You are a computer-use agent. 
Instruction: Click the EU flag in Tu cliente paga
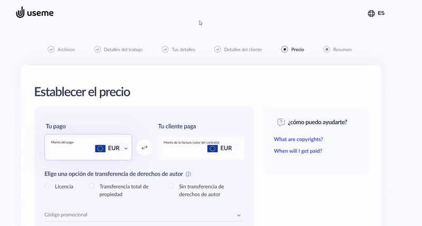click(x=213, y=149)
